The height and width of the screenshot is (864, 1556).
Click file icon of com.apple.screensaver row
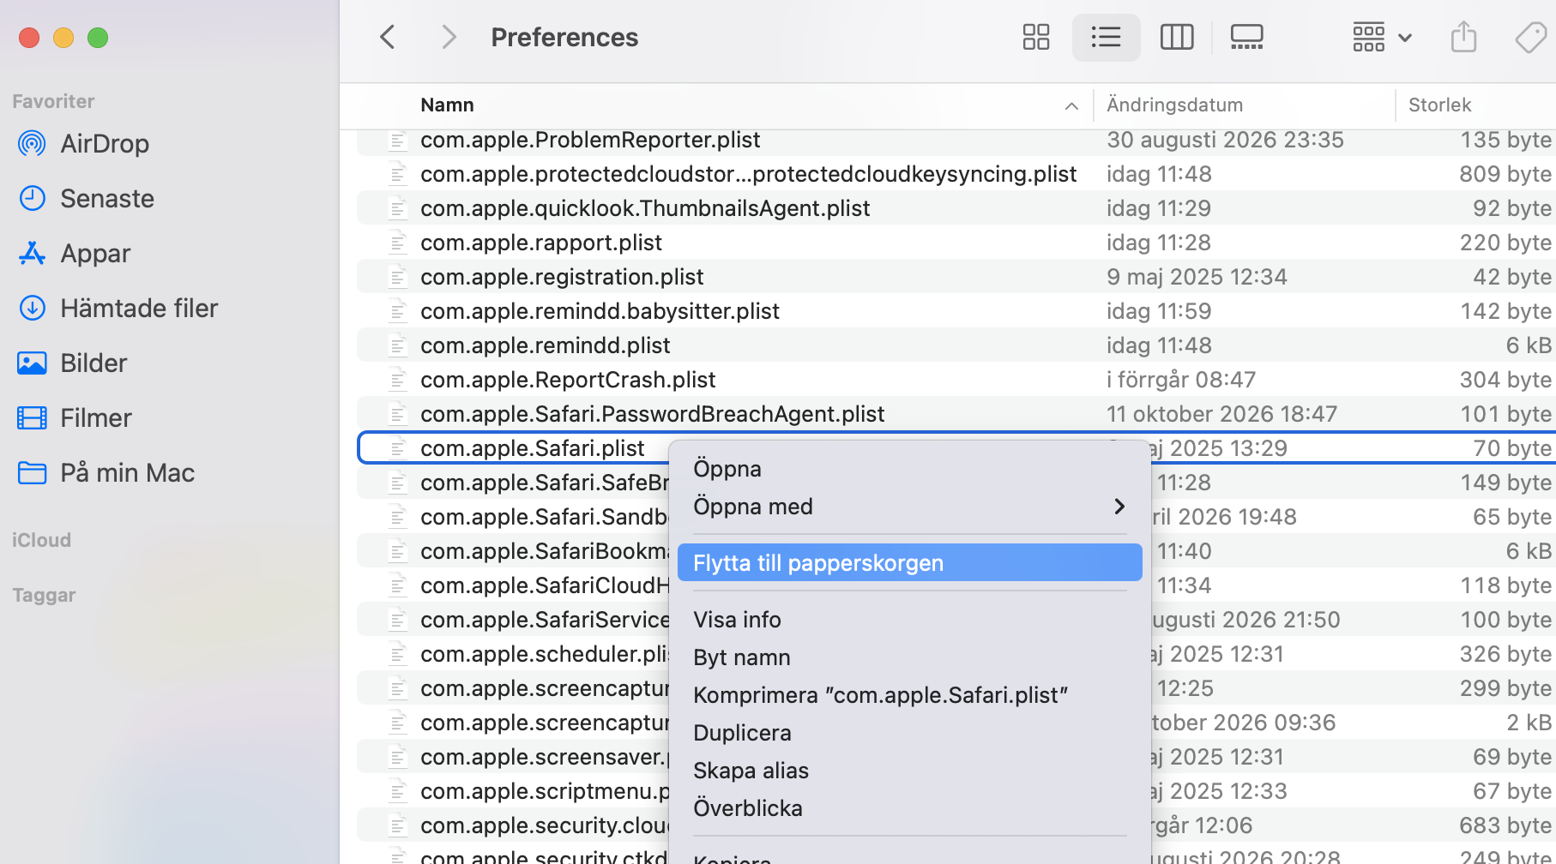397,757
